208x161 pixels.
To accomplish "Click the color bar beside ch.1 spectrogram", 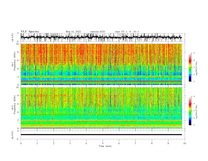I will pos(190,67).
